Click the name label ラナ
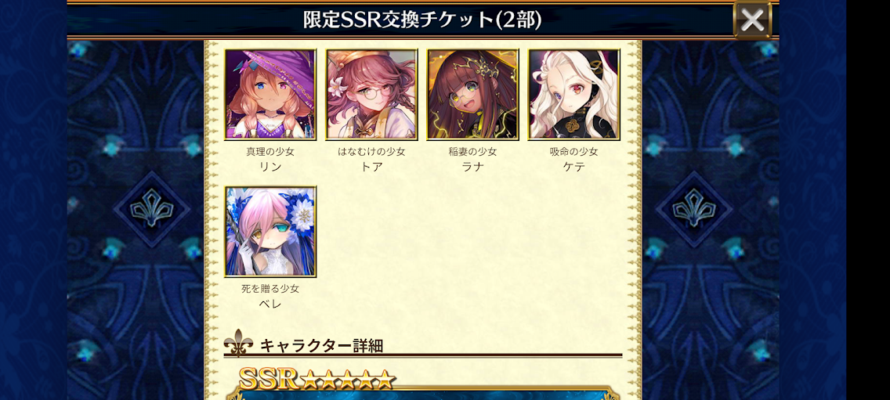The height and width of the screenshot is (400, 890). (x=473, y=167)
